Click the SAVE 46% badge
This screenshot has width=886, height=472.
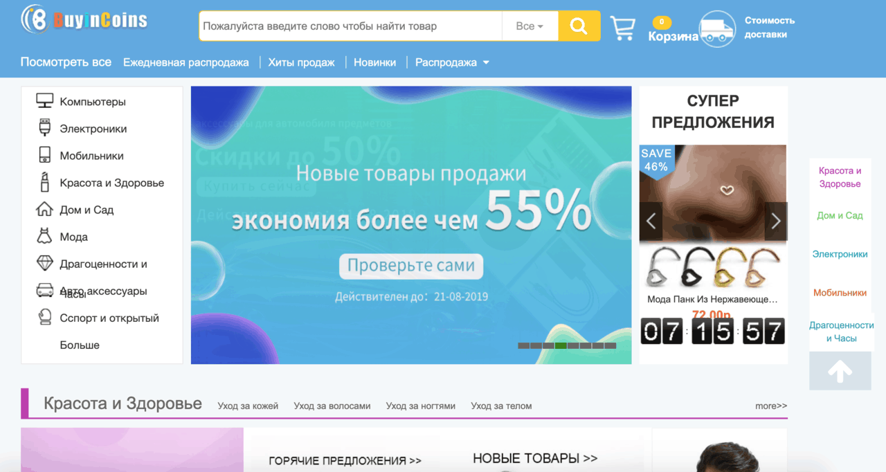[x=656, y=161]
